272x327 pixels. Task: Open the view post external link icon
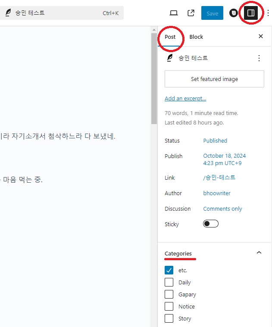tap(191, 13)
